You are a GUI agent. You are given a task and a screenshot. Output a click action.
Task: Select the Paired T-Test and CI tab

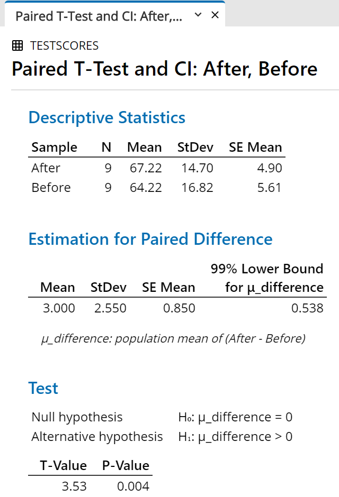pos(99,16)
